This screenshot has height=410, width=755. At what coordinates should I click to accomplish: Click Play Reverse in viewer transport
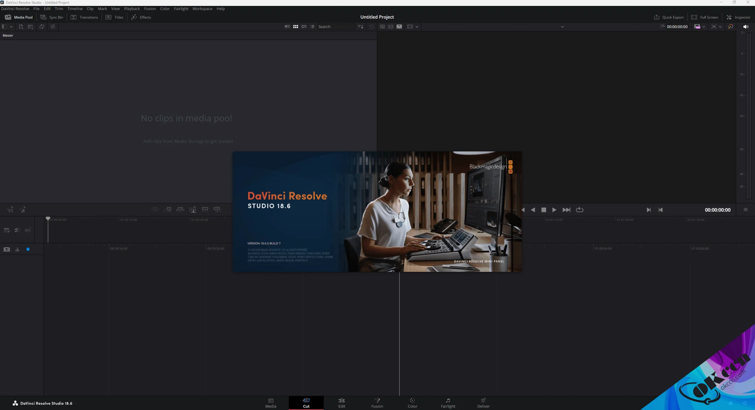click(x=533, y=210)
